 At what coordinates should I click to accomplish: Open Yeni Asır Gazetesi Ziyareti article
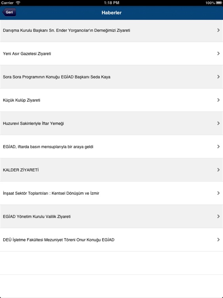[x=111, y=54]
